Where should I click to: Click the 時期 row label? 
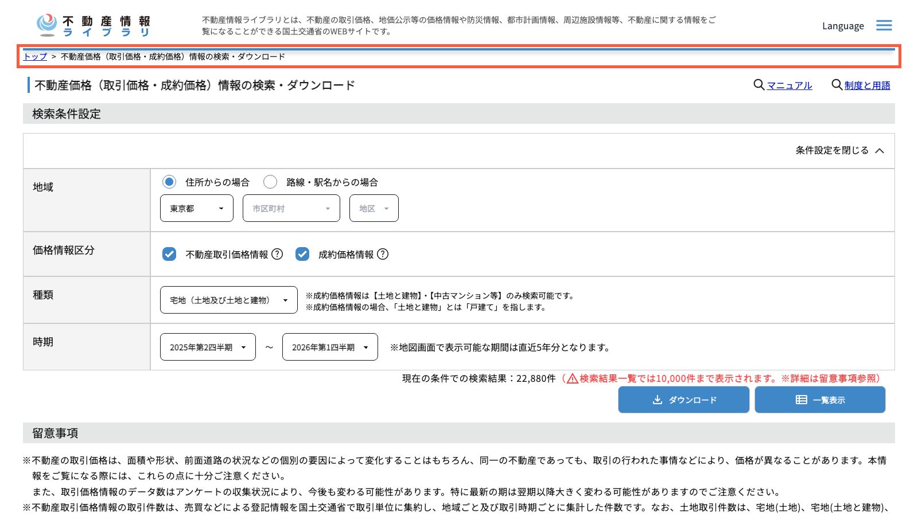point(43,342)
